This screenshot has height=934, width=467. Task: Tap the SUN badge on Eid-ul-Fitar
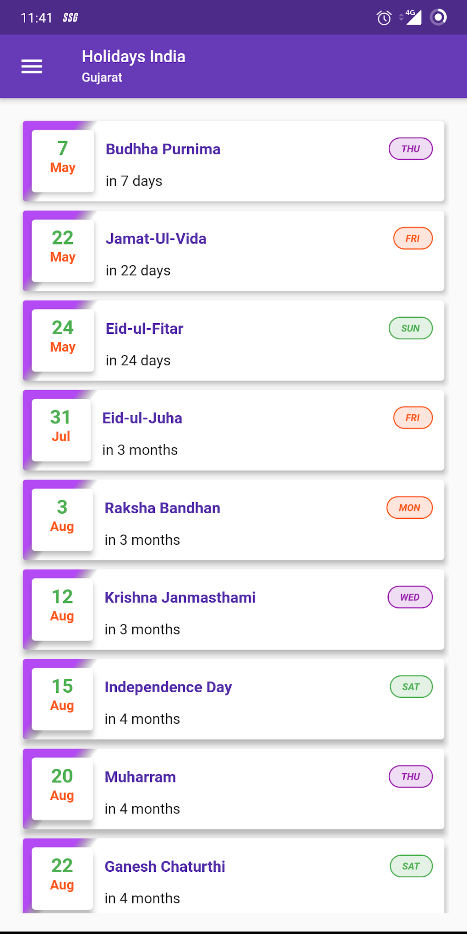click(x=410, y=328)
